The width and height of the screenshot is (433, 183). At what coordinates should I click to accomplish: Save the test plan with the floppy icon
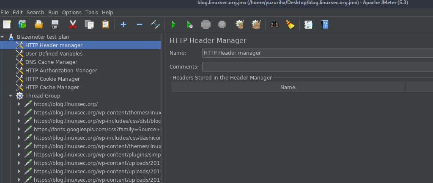pos(55,24)
